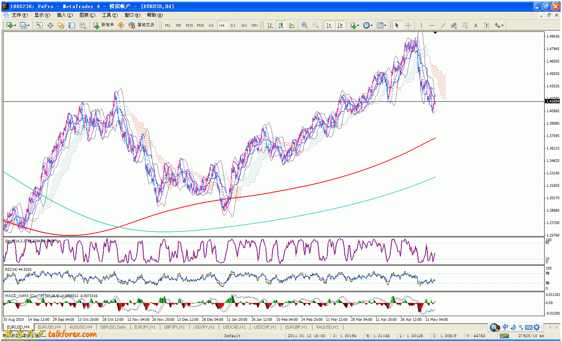Image resolution: width=562 pixels, height=341 pixels.
Task: Select the cursor arrow tool
Action: [397, 25]
